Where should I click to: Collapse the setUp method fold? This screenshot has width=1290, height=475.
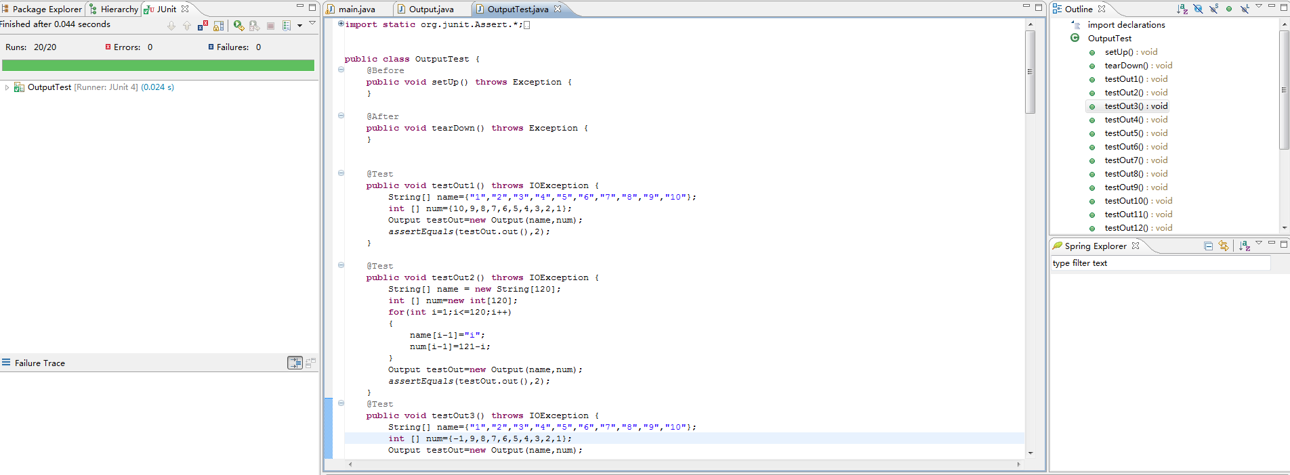pyautogui.click(x=341, y=70)
